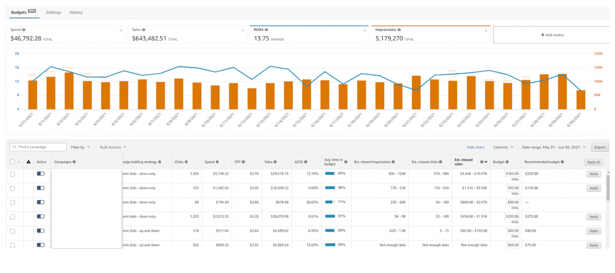Open Date range May 31 - Jun 30 picker
Viewport: 615px width, 273px height.
click(x=554, y=147)
